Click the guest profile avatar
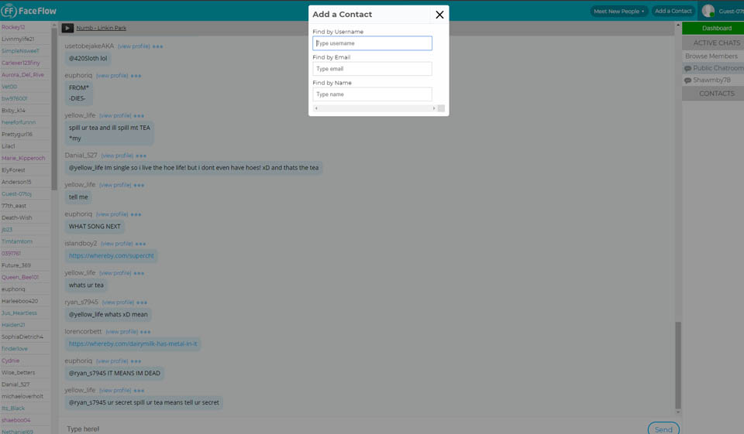This screenshot has width=744, height=434. click(708, 11)
